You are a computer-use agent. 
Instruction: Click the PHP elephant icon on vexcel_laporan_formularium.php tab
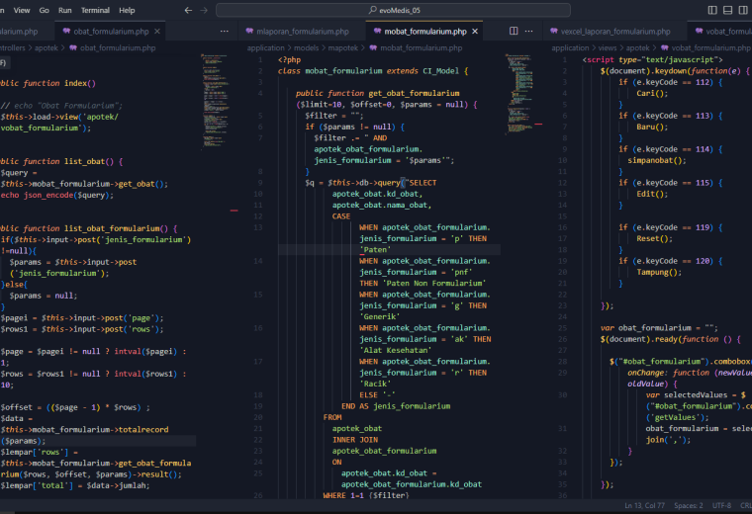554,32
